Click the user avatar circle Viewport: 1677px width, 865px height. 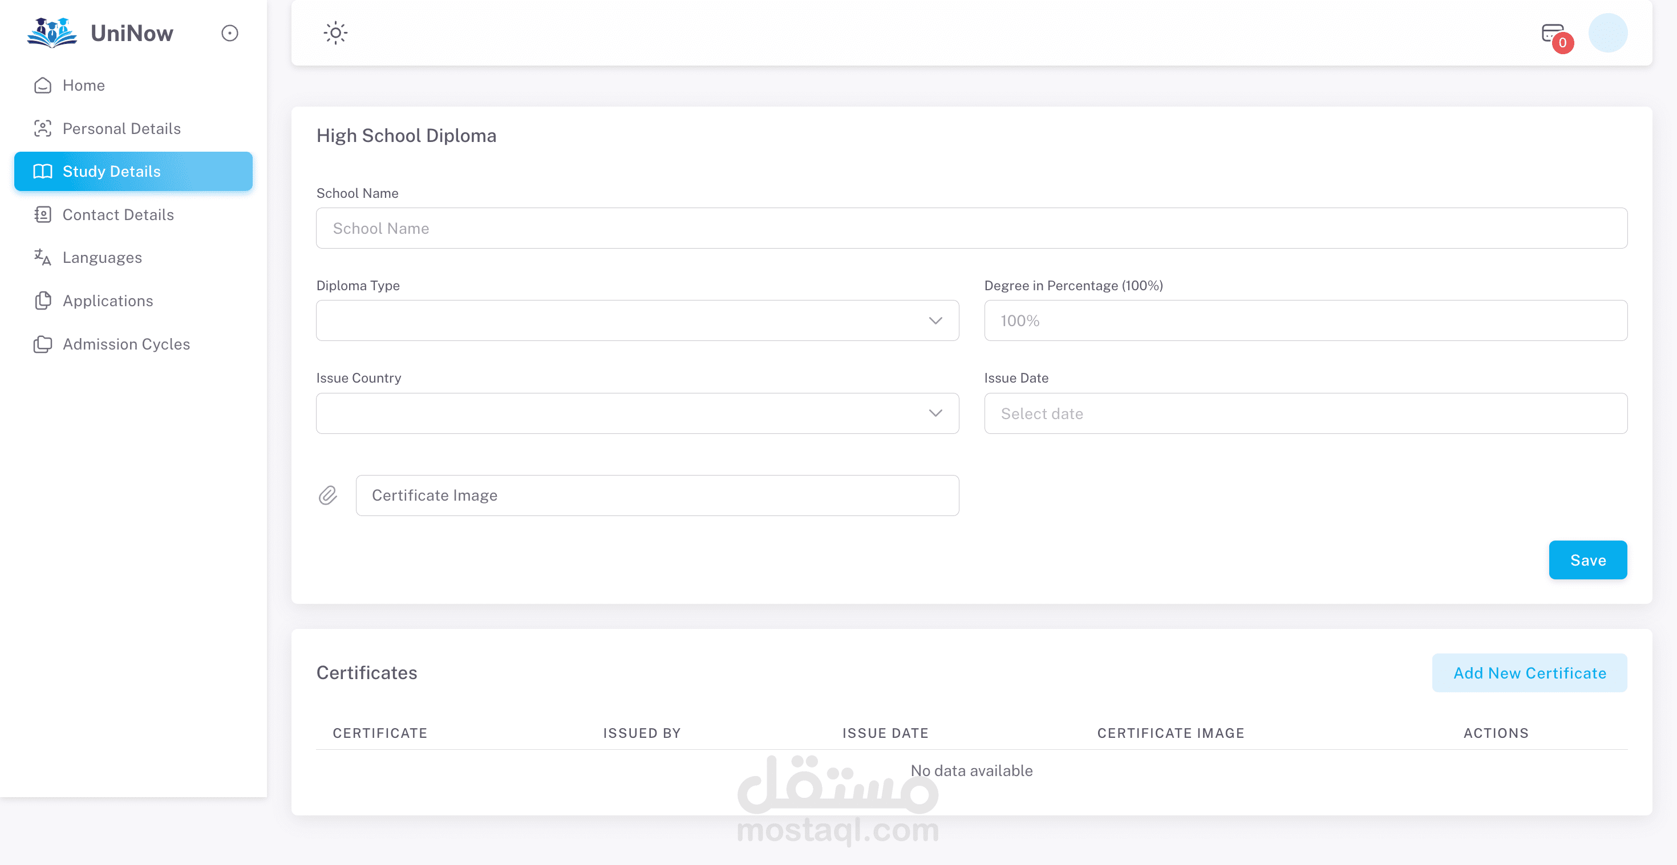pos(1607,33)
